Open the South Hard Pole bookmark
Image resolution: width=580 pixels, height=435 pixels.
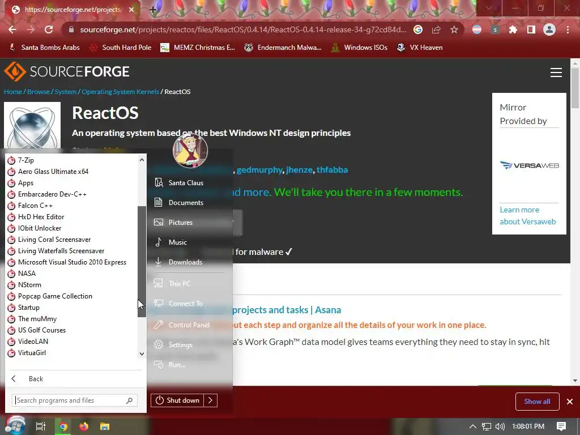coord(121,48)
